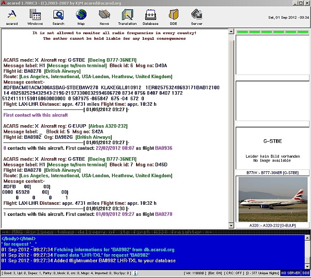Click first contact date 01/09/2012 09:27
The height and width of the screenshot is (278, 311).
tap(115, 214)
